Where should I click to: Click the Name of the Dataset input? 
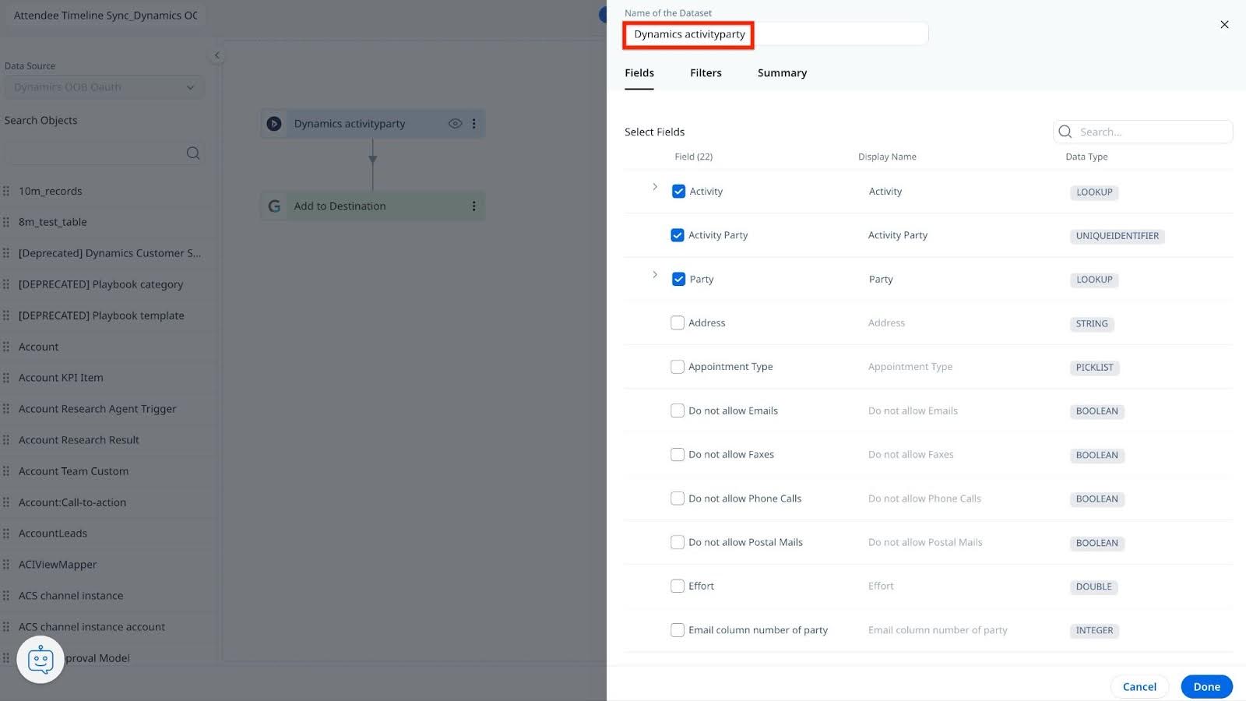tap(776, 34)
